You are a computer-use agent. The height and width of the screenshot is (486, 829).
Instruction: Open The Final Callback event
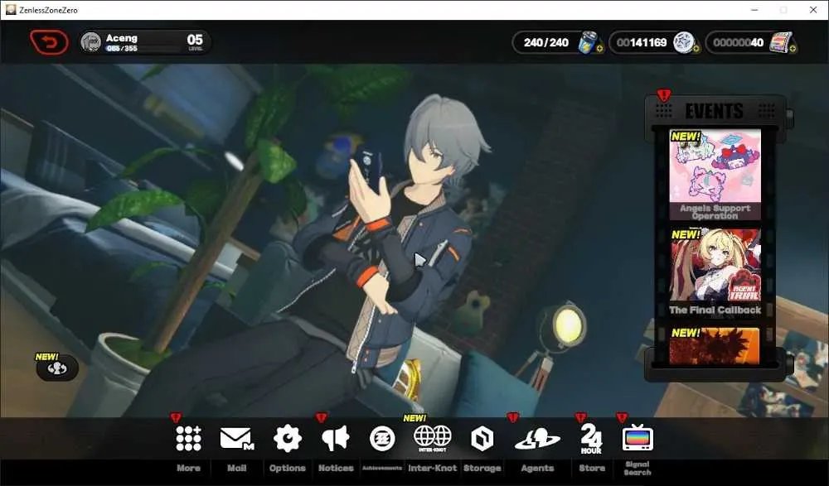pos(715,273)
